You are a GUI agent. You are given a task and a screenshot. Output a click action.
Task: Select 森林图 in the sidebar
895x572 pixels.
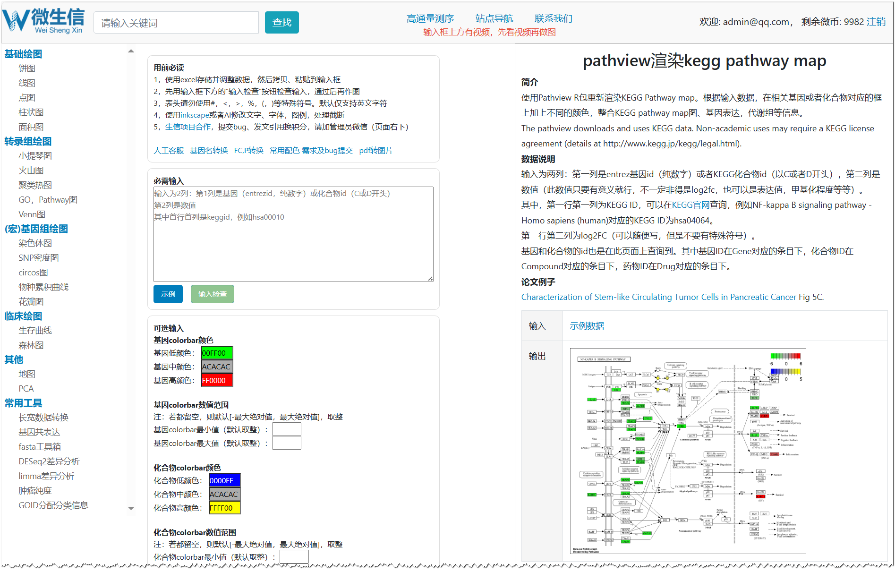[31, 345]
